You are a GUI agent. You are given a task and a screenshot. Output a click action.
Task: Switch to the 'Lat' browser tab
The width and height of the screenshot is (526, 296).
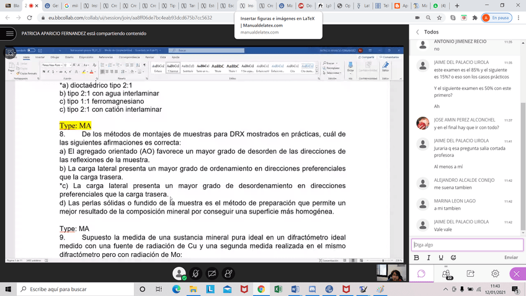click(x=363, y=6)
